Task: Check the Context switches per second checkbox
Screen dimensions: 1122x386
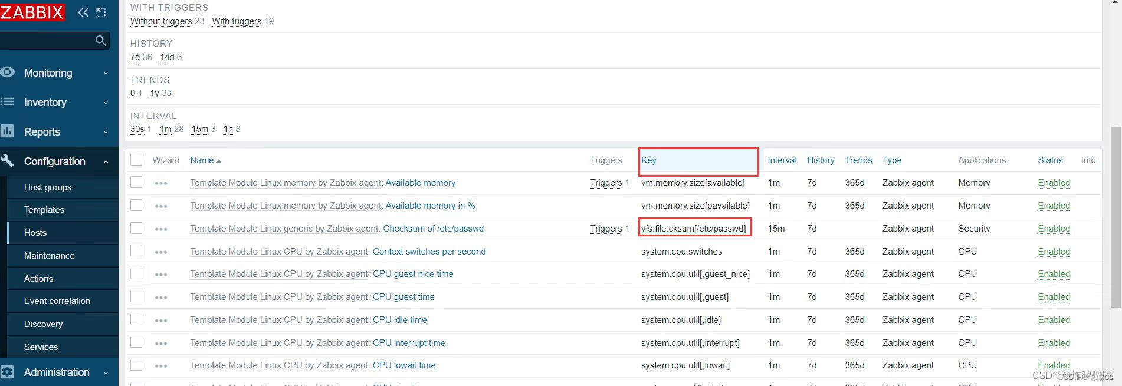Action: click(136, 250)
